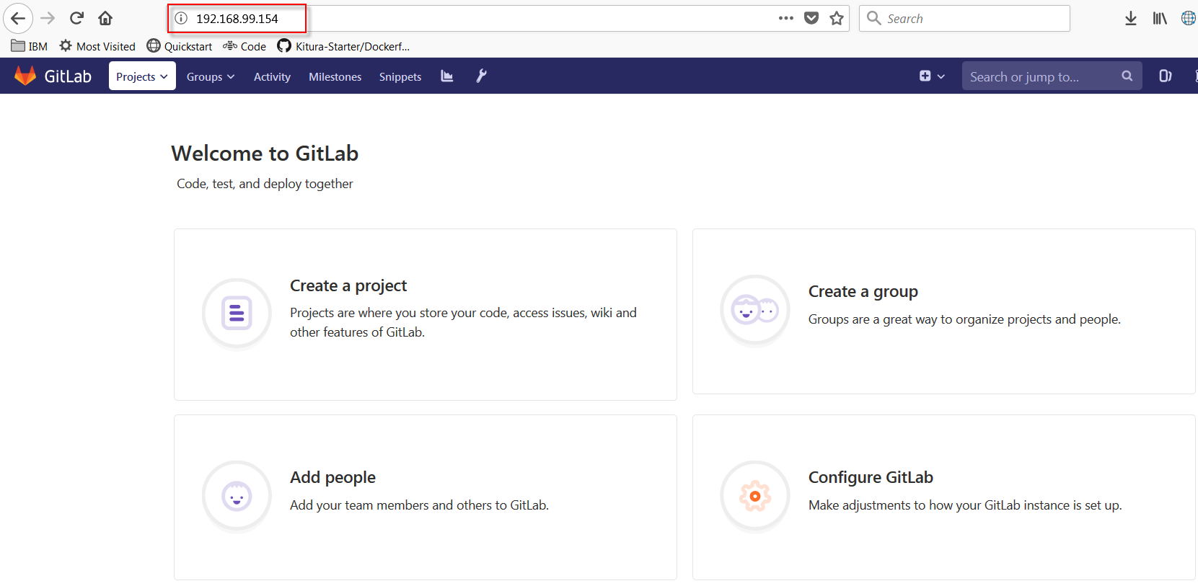Click the Add people heading
The height and width of the screenshot is (586, 1198).
332,477
